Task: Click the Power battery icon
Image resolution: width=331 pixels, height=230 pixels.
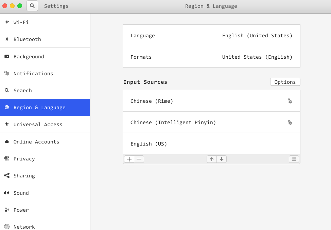Action: (7, 210)
